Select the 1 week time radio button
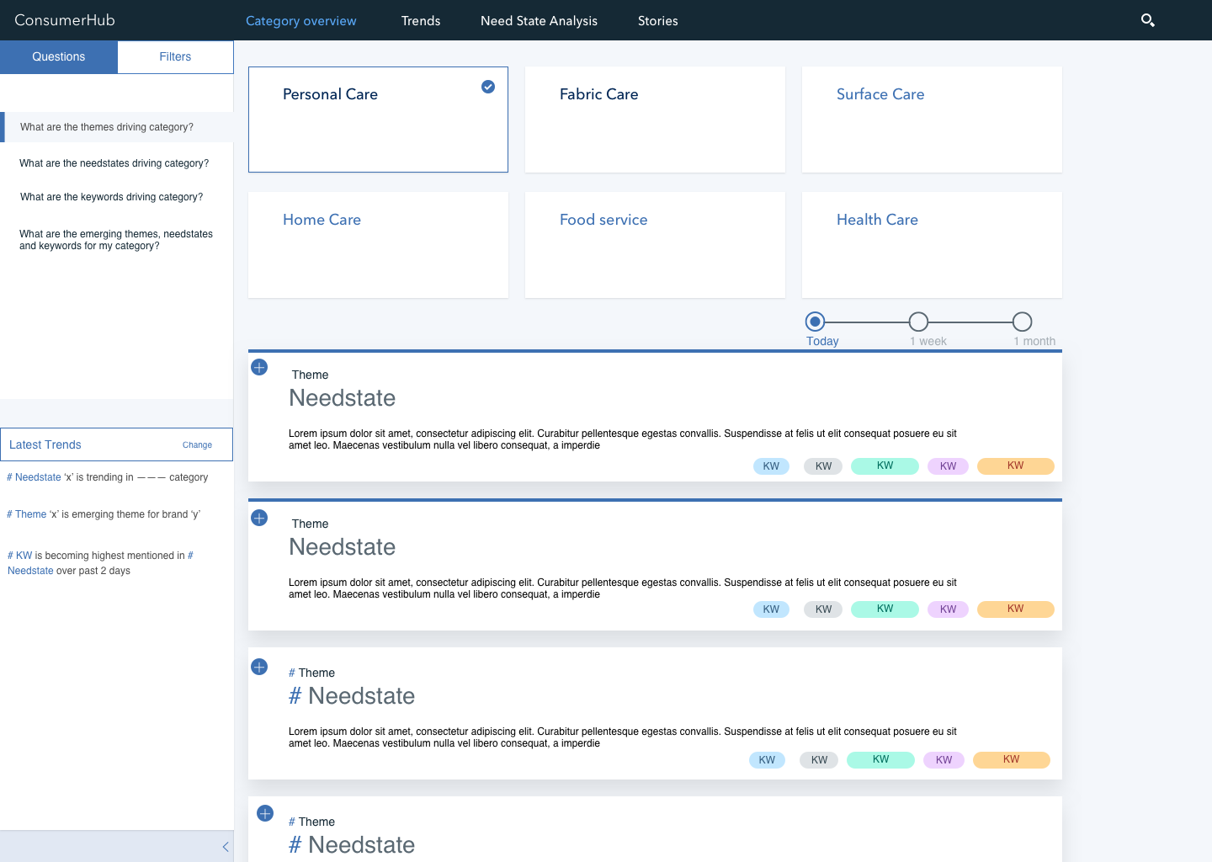This screenshot has height=862, width=1212. tap(918, 322)
